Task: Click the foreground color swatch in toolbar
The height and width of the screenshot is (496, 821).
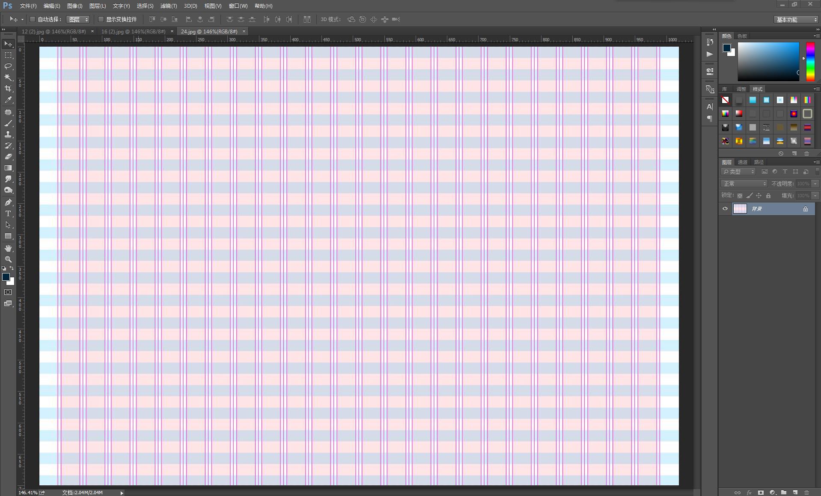Action: pos(6,277)
